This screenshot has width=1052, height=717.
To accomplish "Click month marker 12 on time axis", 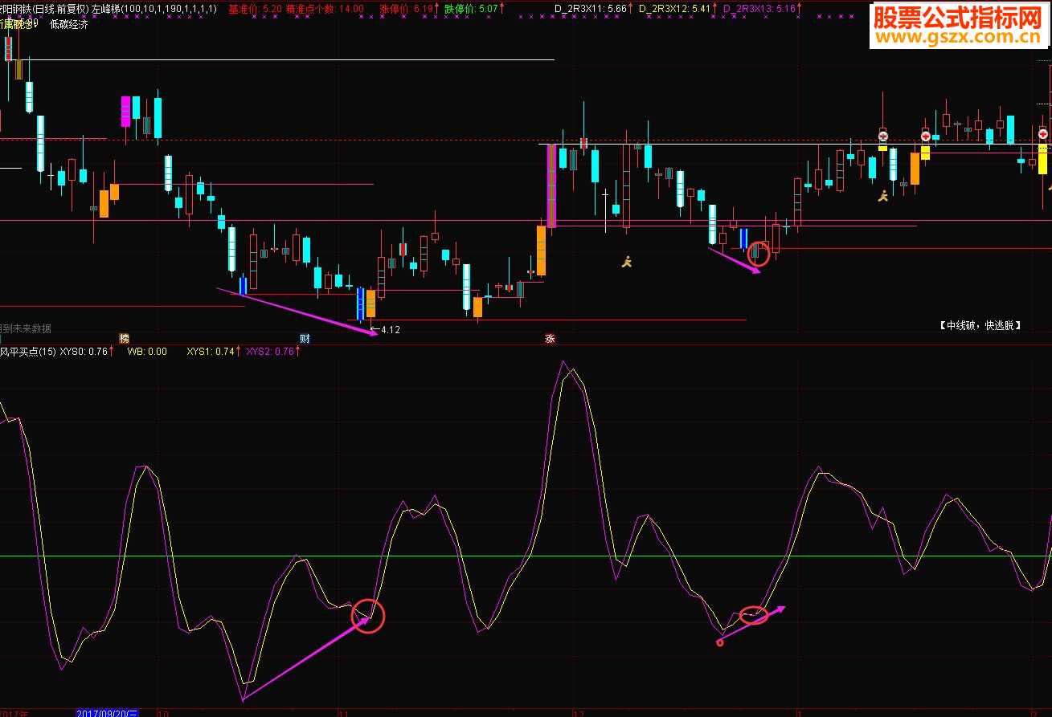I will [x=578, y=712].
